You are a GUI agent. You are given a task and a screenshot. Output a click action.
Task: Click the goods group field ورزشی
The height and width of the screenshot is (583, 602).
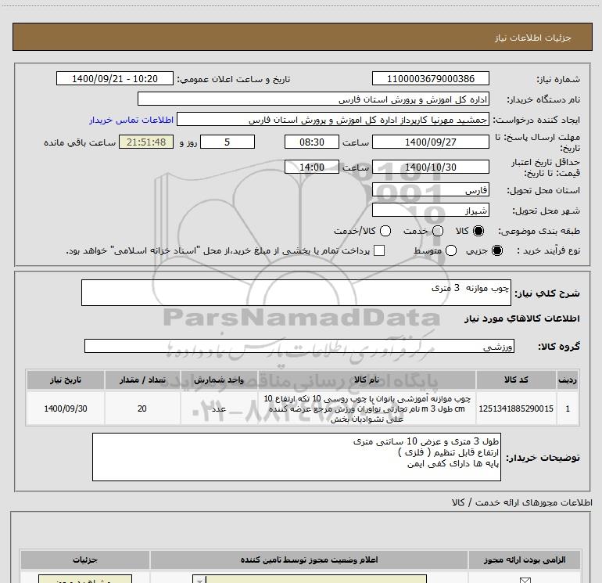299,346
